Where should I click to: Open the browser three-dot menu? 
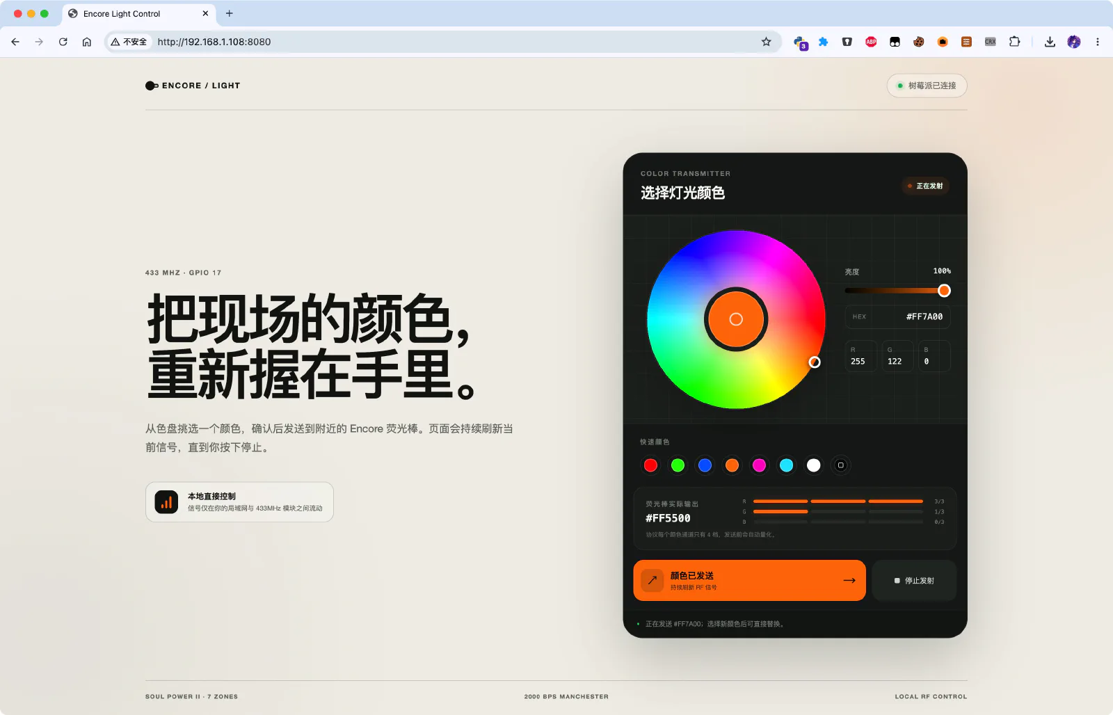1098,42
